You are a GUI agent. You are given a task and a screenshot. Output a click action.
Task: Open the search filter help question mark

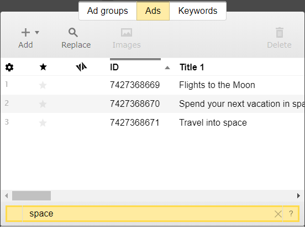point(291,214)
